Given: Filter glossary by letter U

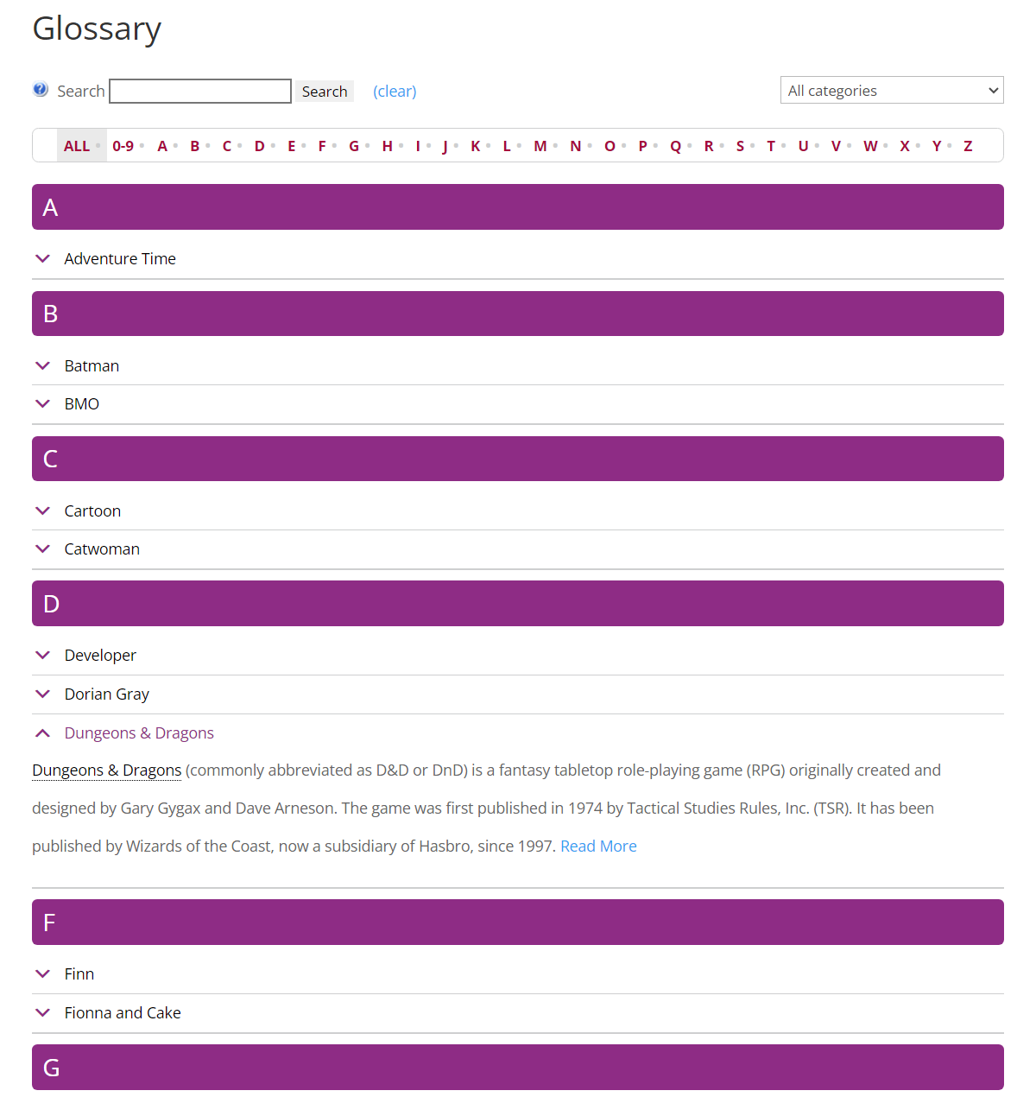Looking at the screenshot, I should [x=804, y=146].
